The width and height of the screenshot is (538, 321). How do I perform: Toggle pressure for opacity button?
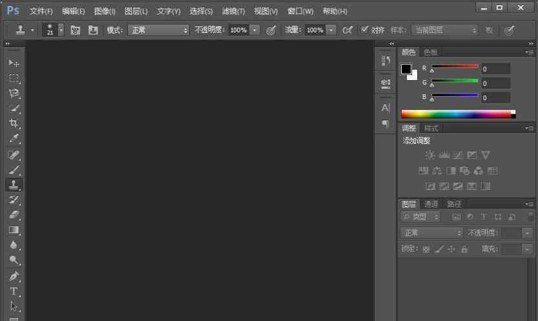[x=271, y=30]
